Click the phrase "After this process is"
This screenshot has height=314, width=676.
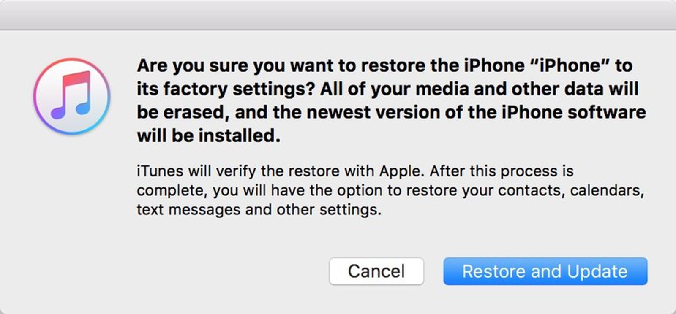[x=502, y=171]
